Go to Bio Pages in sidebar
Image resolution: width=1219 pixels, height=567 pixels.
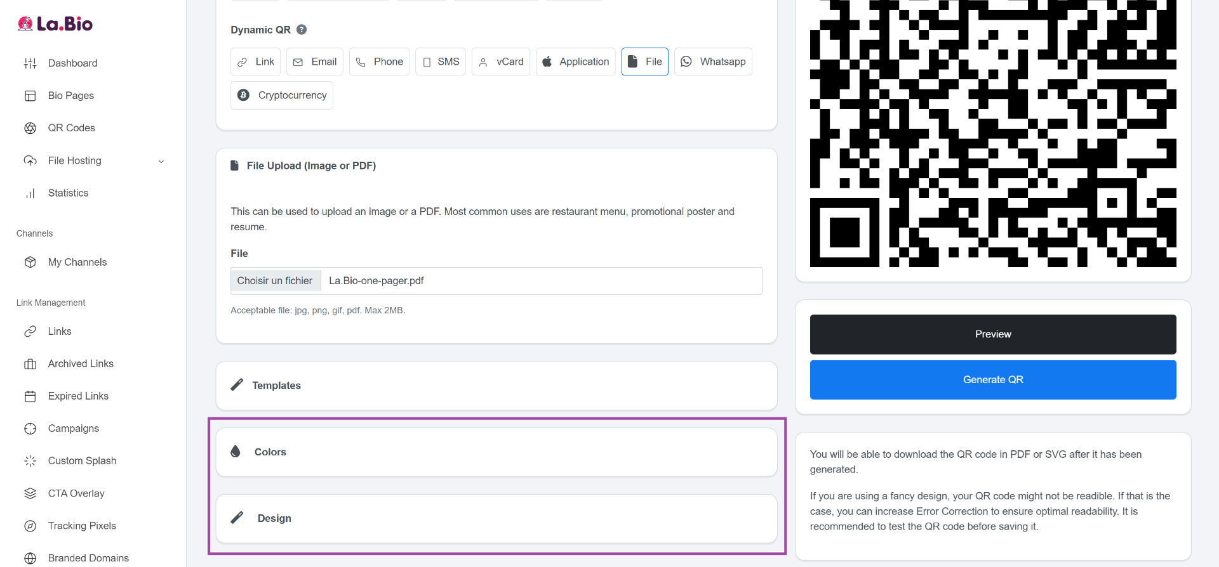70,96
